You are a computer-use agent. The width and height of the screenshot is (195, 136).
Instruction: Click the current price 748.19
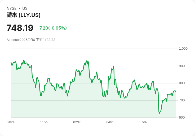pyautogui.click(x=20, y=28)
